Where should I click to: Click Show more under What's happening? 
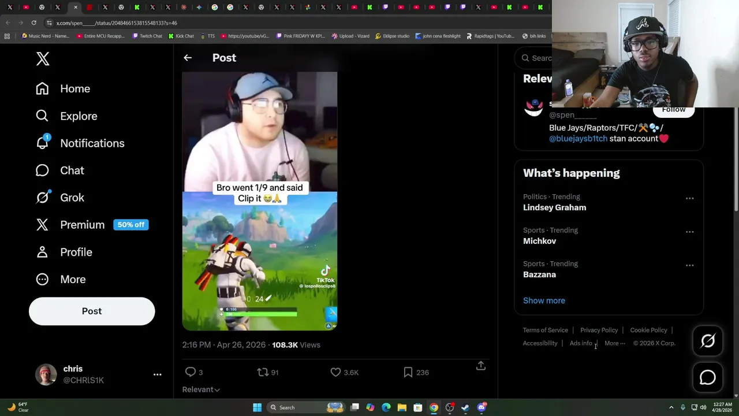point(544,300)
